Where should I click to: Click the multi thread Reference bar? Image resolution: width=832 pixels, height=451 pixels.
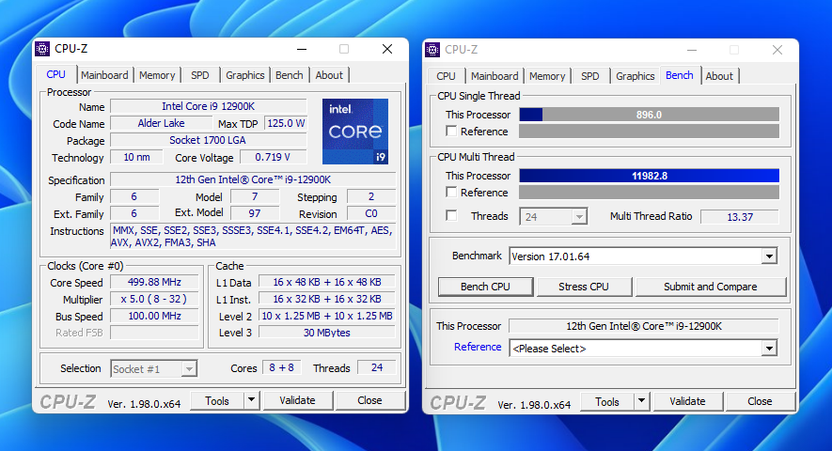tap(649, 192)
